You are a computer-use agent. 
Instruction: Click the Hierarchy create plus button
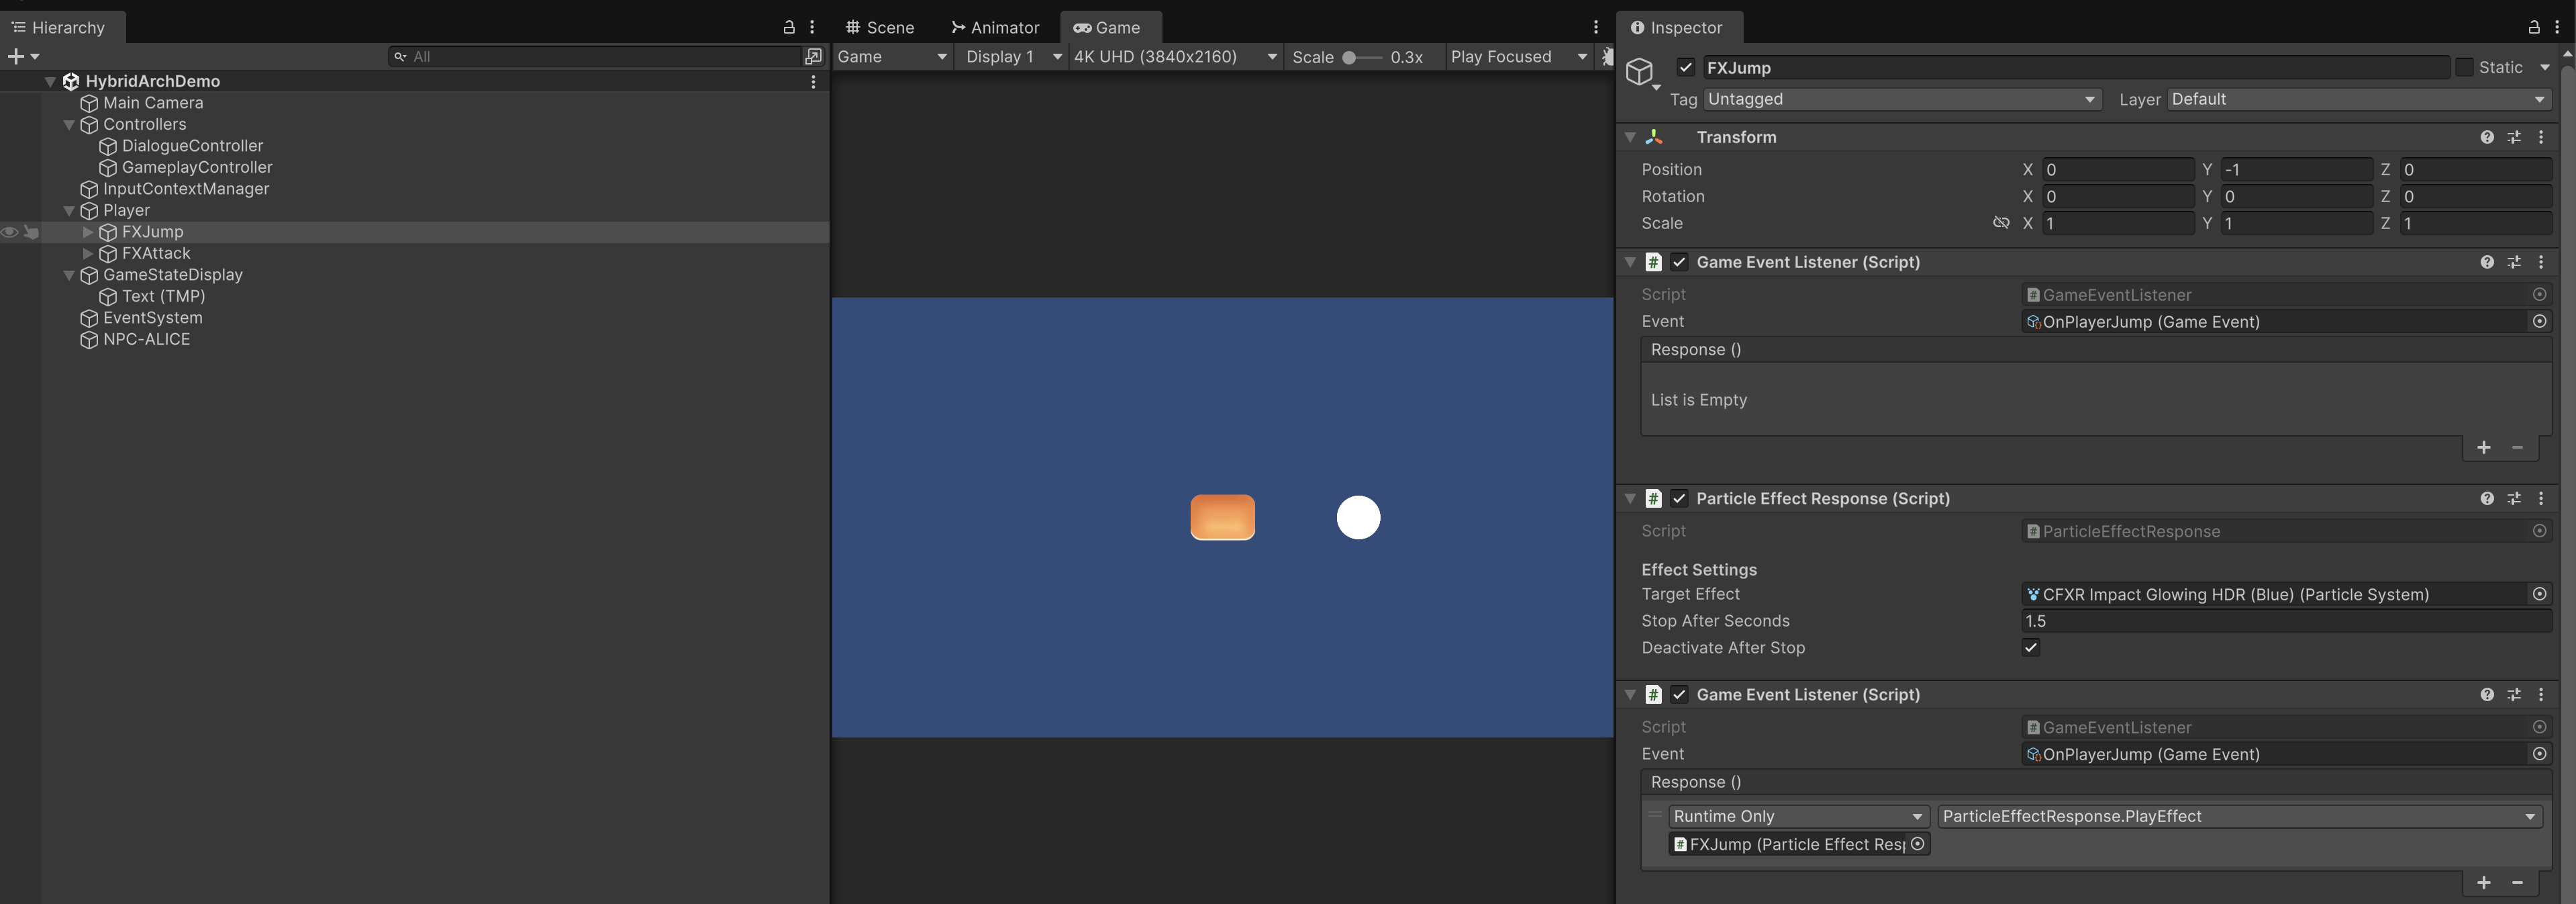tap(16, 56)
